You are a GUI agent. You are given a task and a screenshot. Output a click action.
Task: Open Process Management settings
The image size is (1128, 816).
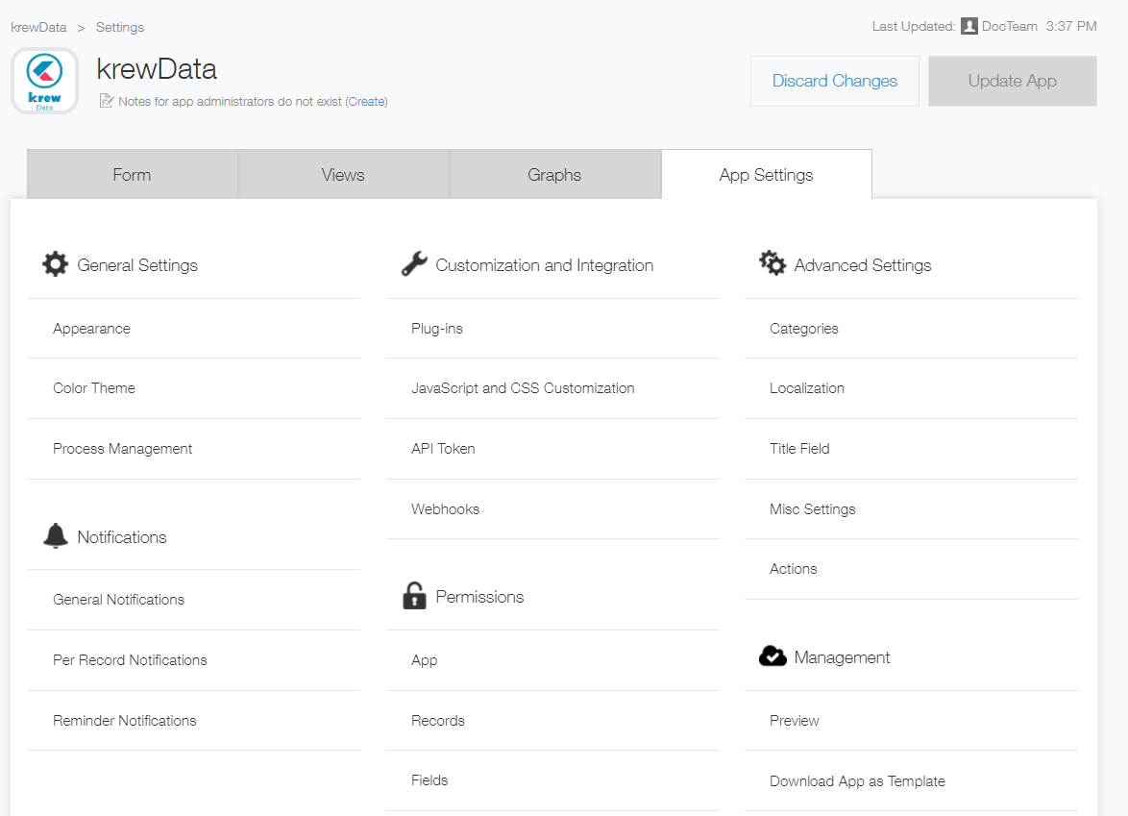(122, 449)
